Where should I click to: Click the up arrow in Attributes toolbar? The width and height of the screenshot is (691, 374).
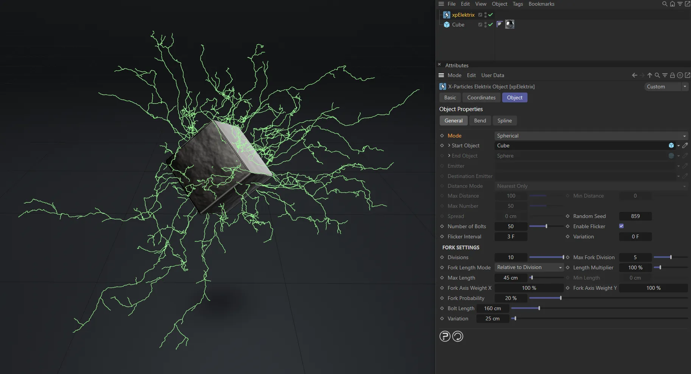click(x=650, y=75)
